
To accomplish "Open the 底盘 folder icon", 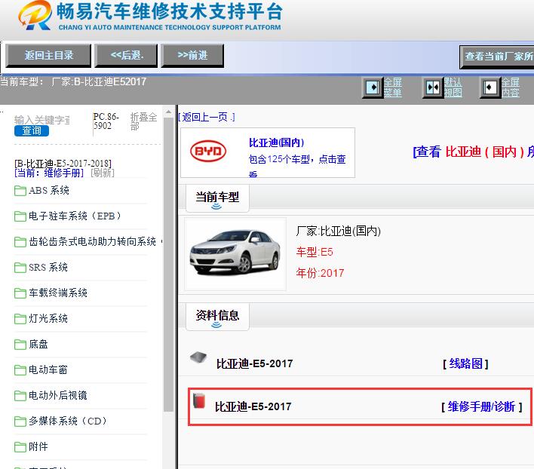I will coord(20,345).
